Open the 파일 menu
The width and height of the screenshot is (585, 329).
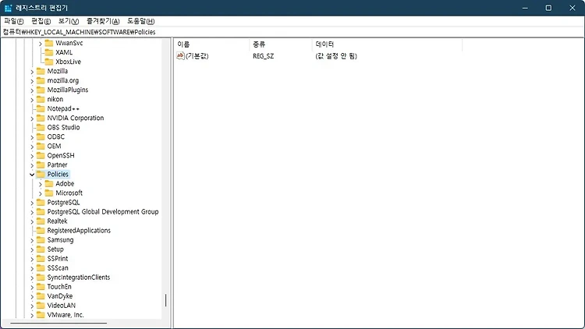click(14, 21)
